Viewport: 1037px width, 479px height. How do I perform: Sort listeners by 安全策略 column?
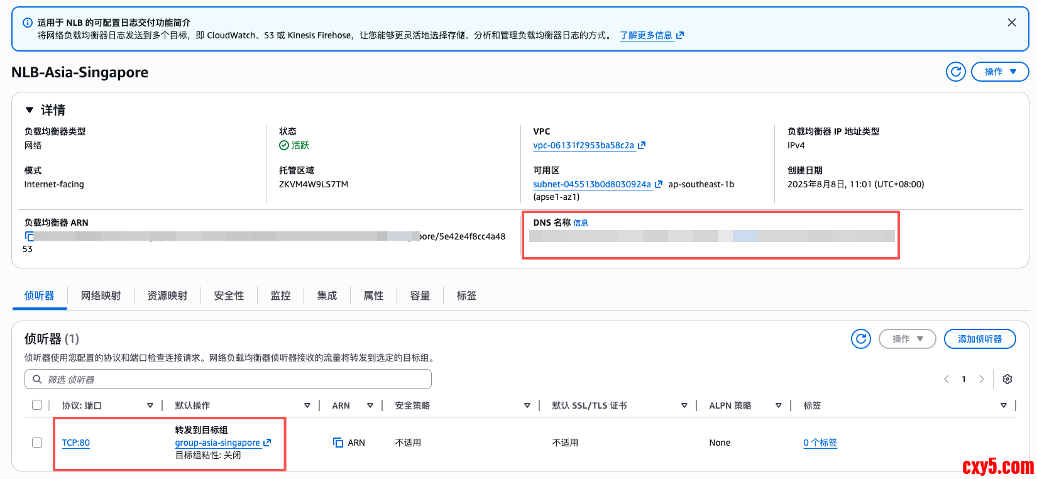click(527, 405)
